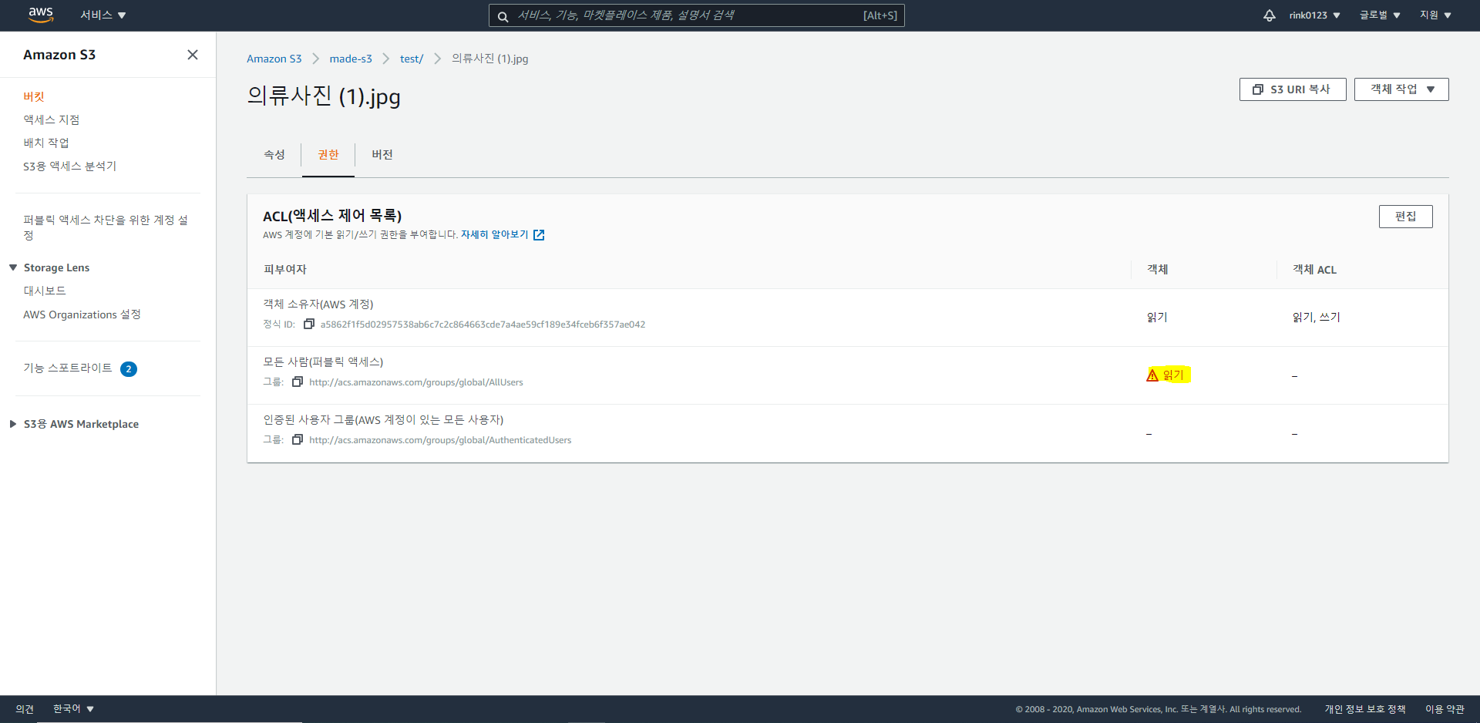Go to 버킷 in sidebar
Viewport: 1480px width, 723px height.
[34, 96]
